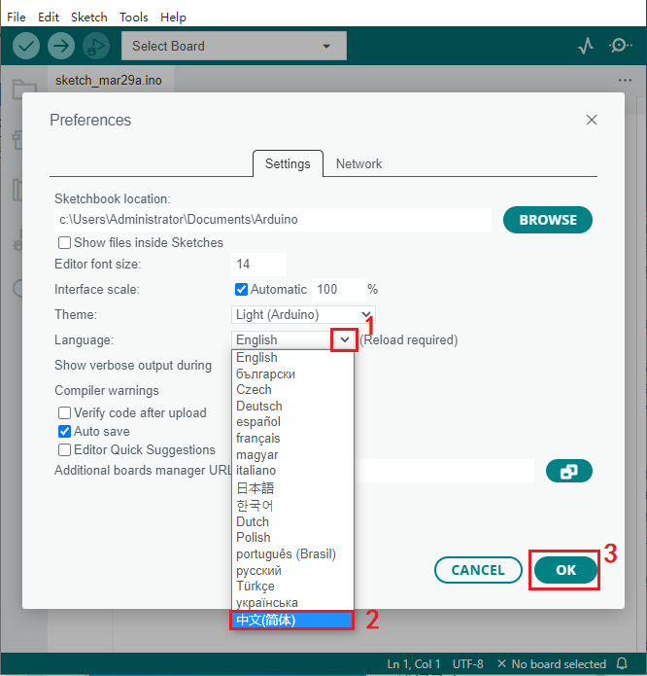The width and height of the screenshot is (647, 676).
Task: Select English in language list
Action: click(x=292, y=357)
